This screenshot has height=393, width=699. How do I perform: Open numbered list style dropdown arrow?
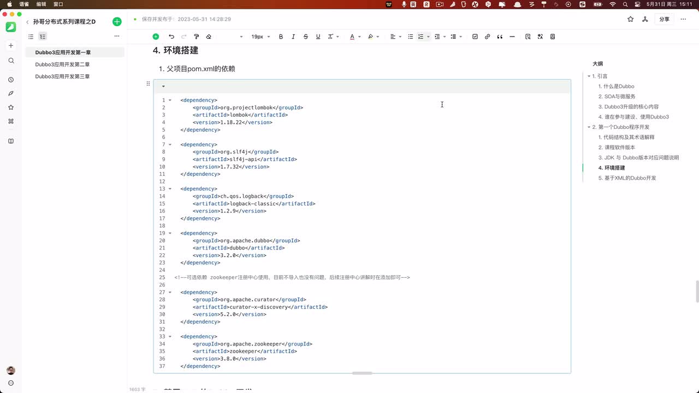pos(428,37)
